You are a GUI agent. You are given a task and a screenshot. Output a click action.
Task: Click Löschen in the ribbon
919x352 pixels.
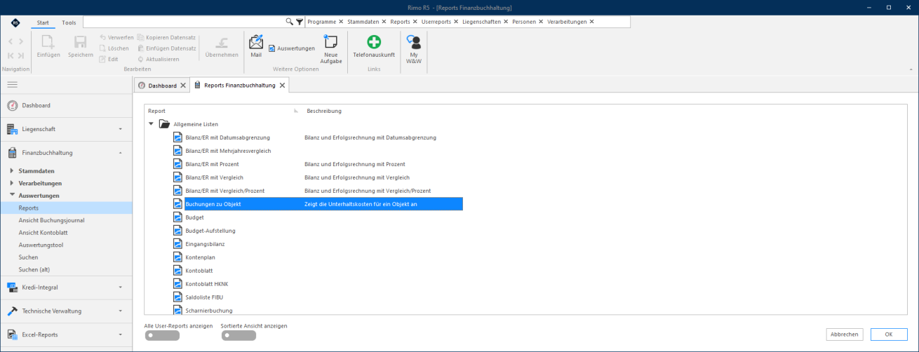coord(114,48)
